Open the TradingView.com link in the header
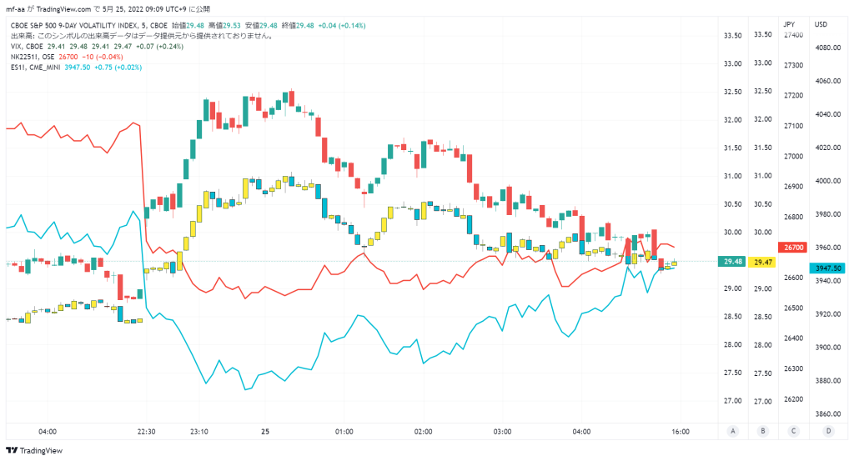This screenshot has width=854, height=461. pyautogui.click(x=63, y=9)
